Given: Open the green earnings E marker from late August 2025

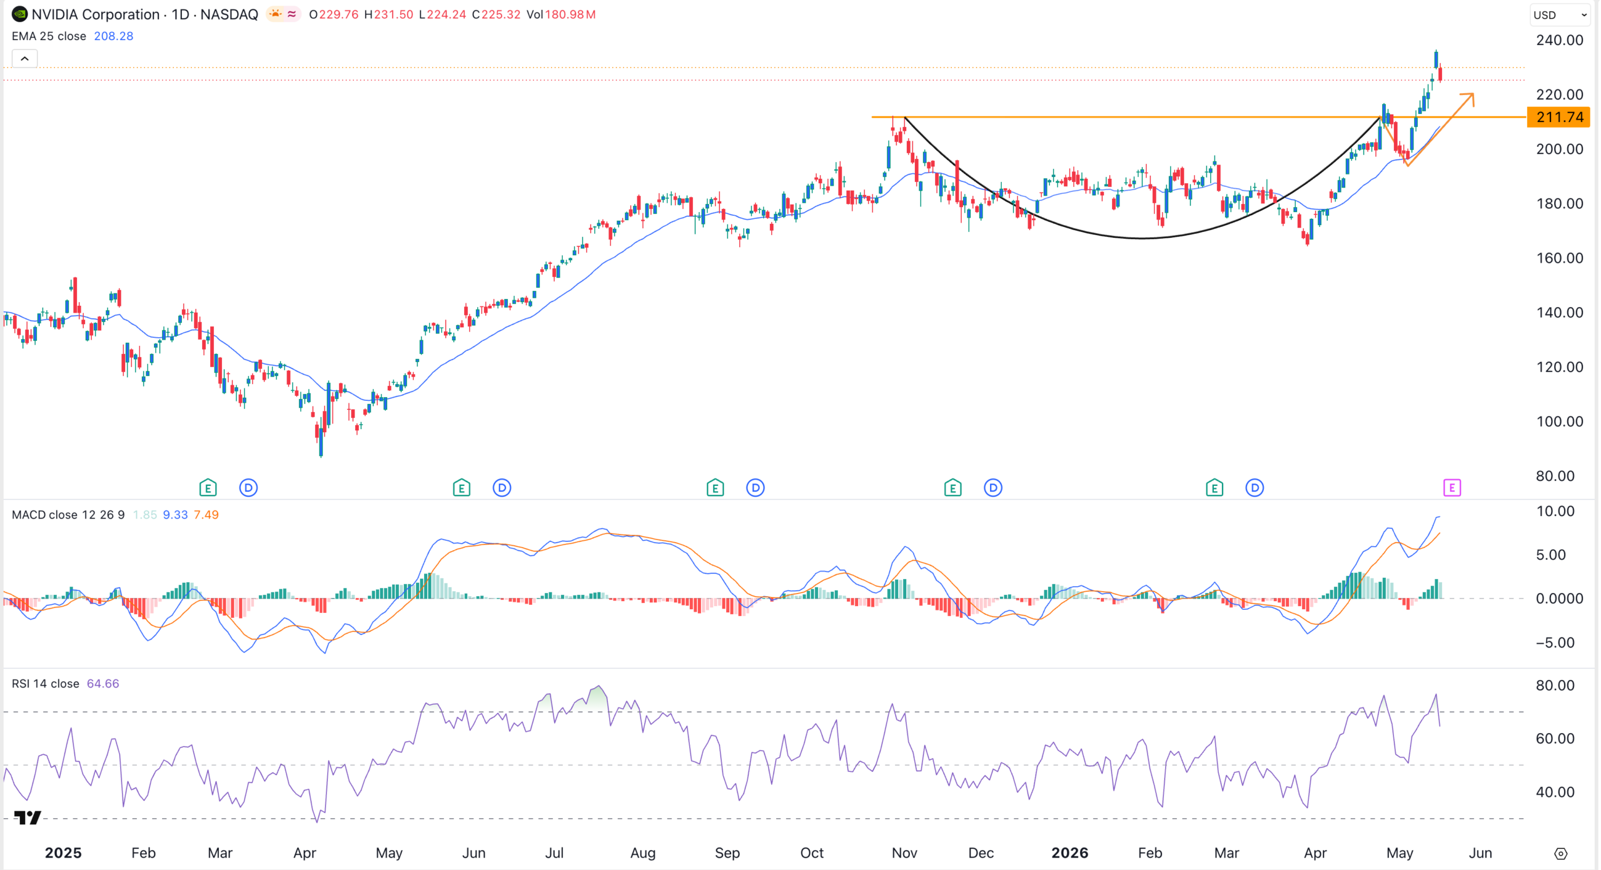Looking at the screenshot, I should 715,488.
